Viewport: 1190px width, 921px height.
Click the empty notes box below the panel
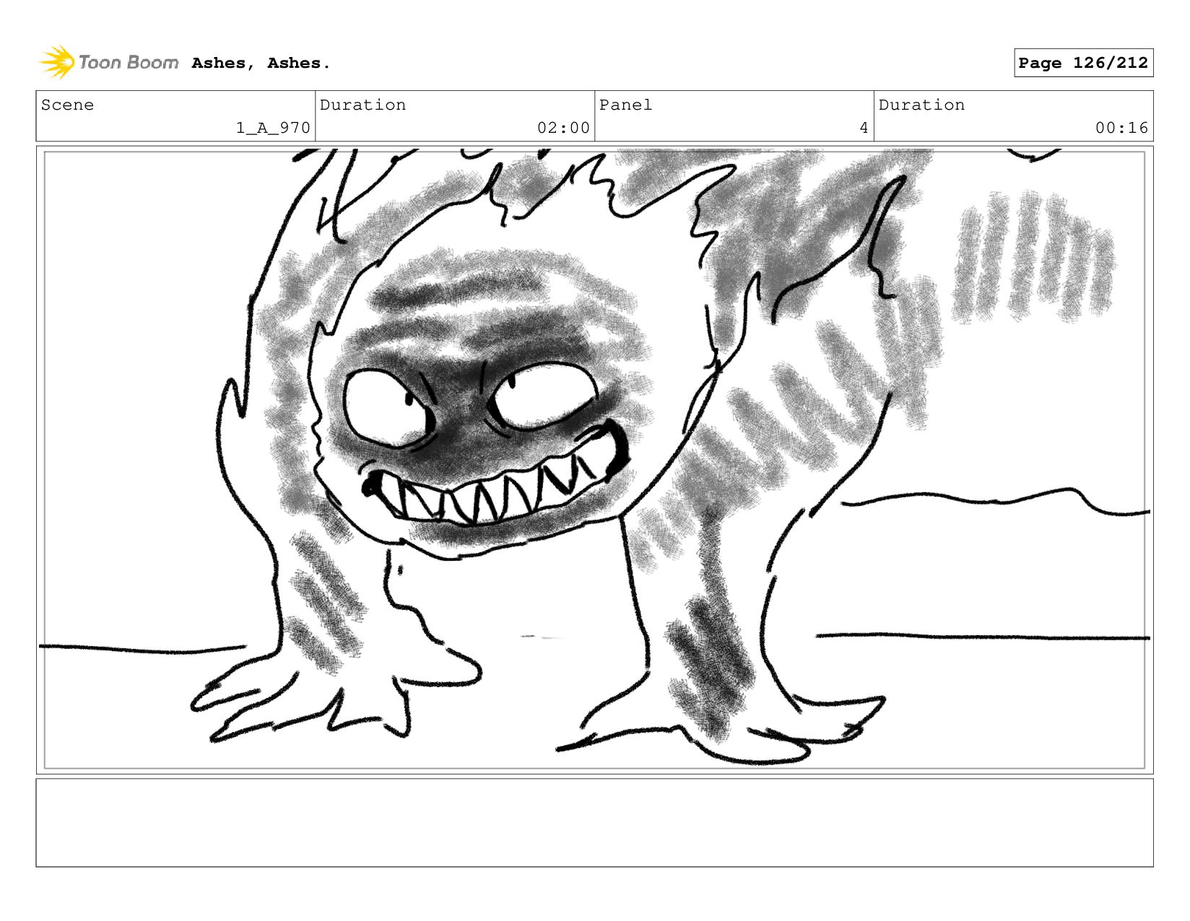click(x=594, y=822)
